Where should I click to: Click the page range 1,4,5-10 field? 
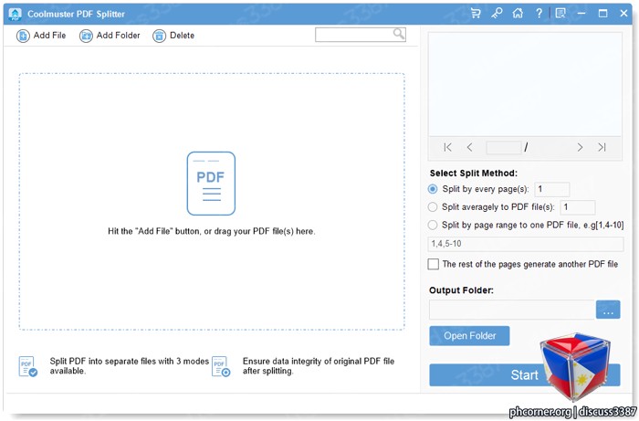[526, 244]
